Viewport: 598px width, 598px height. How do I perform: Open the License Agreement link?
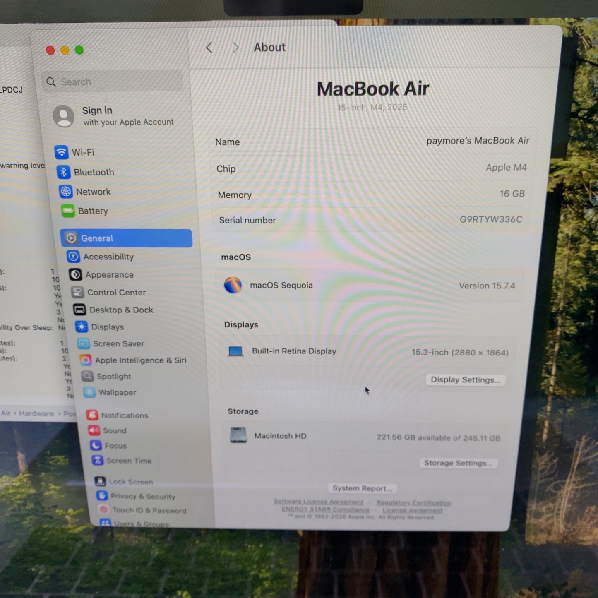[x=412, y=511]
